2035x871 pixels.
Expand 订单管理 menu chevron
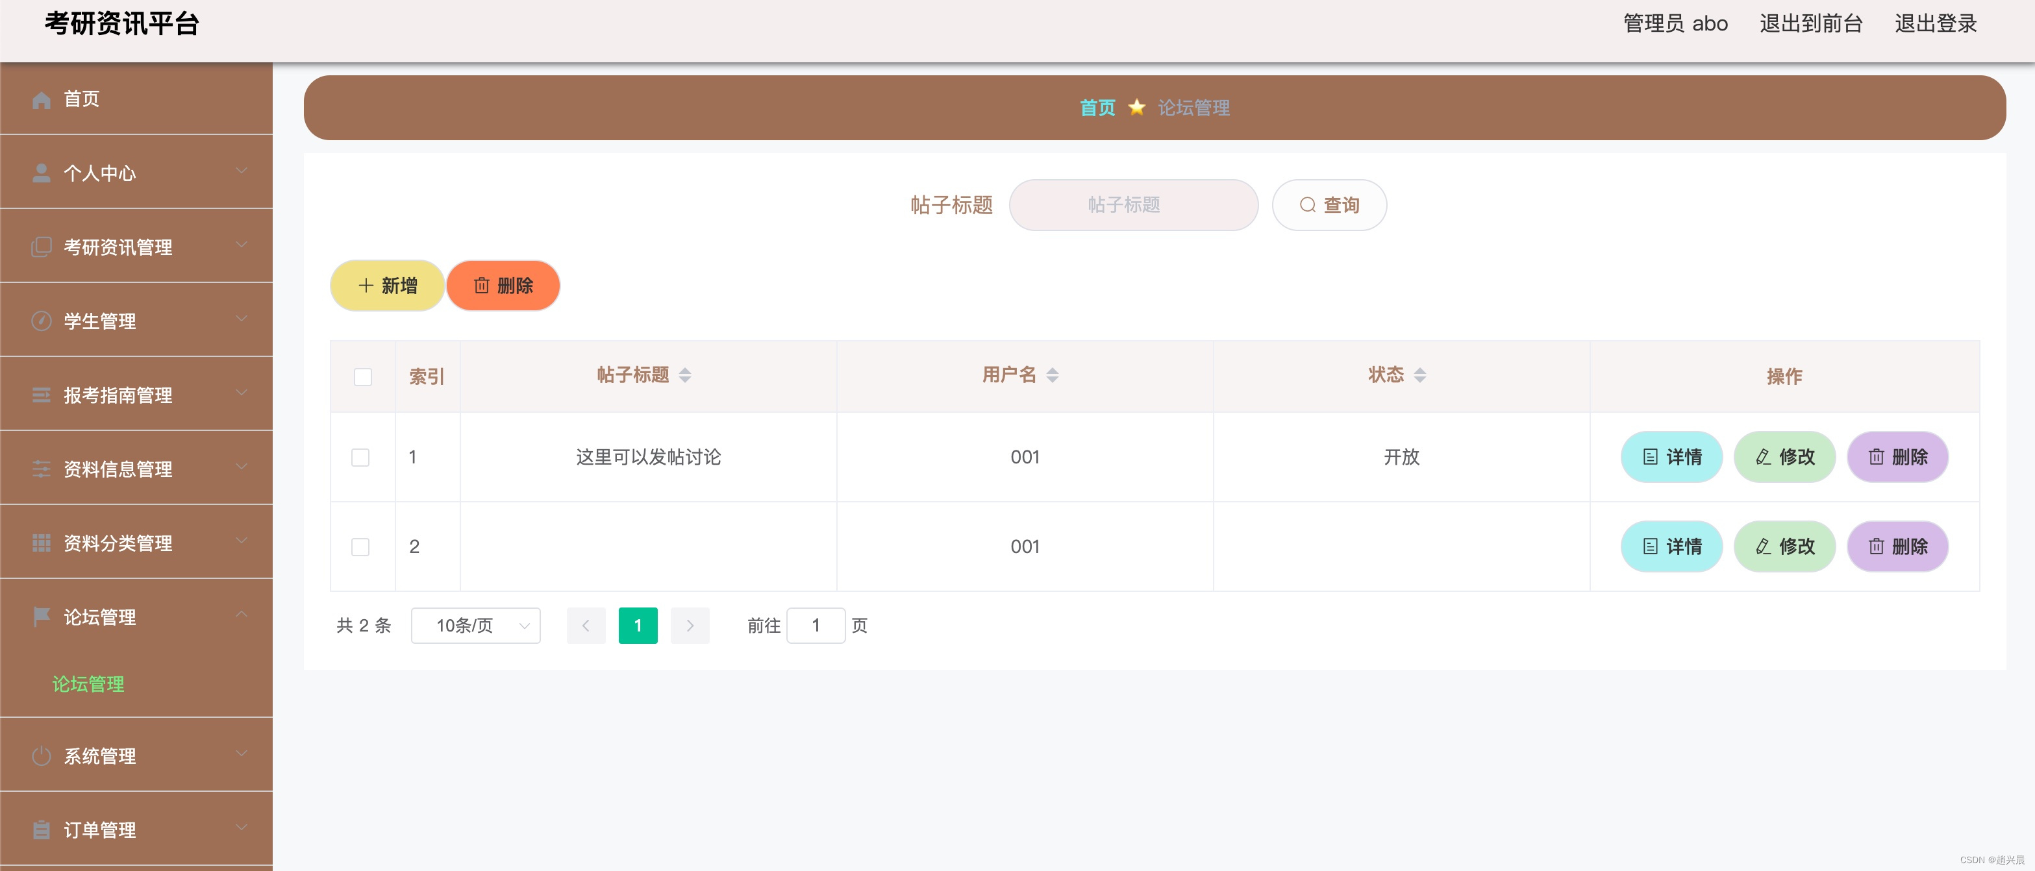pos(242,828)
